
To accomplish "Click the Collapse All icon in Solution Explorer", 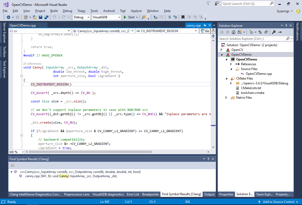I will pyautogui.click(x=266, y=32).
